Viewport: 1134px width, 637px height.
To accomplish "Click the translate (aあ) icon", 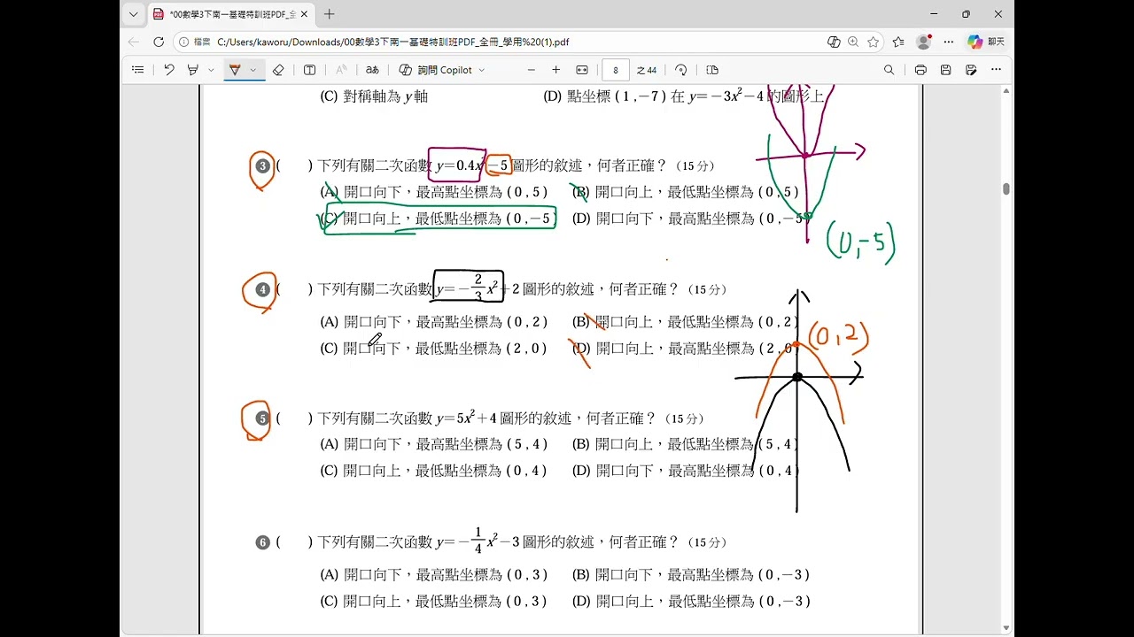I will (372, 70).
